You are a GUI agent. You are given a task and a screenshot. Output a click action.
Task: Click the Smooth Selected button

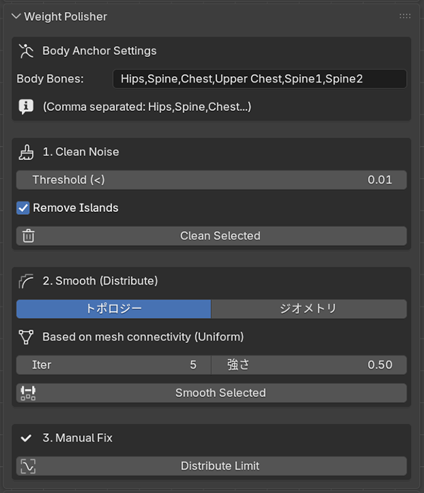[212, 393]
